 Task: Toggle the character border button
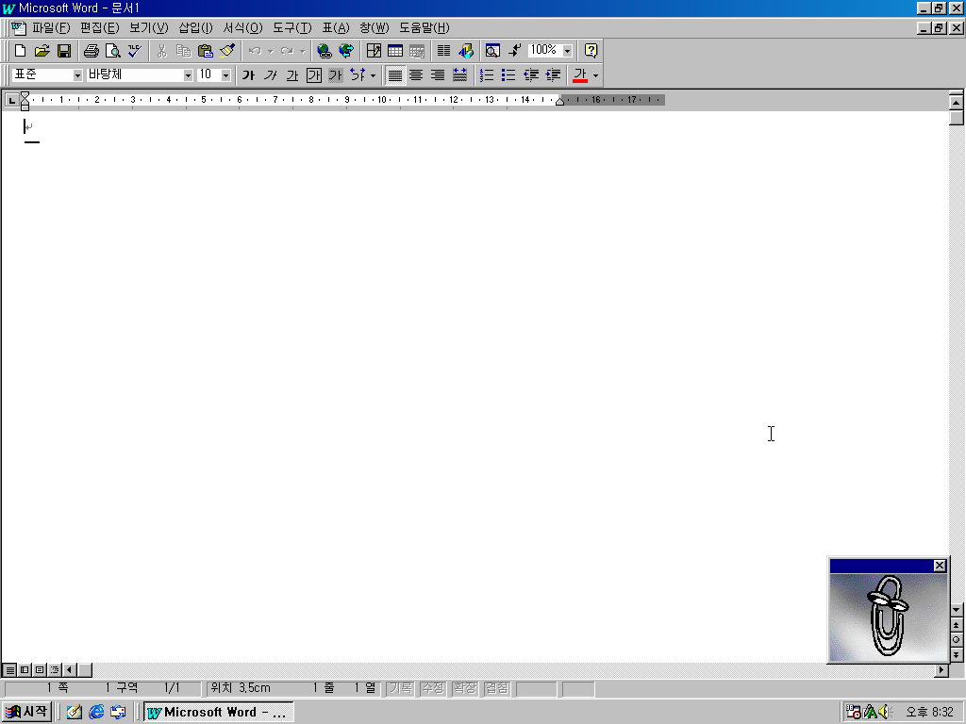314,75
